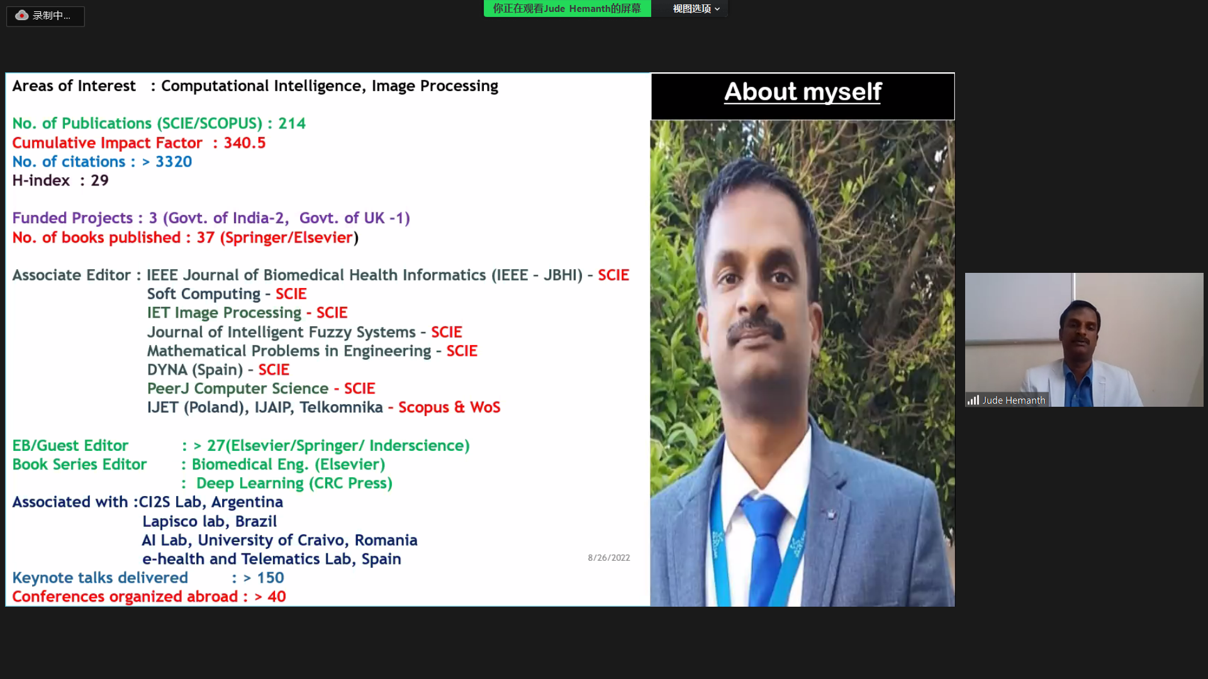Click the 录制中 recording indicator label
Viewport: 1208px width, 679px height.
click(52, 16)
